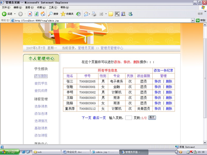
Task: Go to 下一页 link
Action: (86, 118)
